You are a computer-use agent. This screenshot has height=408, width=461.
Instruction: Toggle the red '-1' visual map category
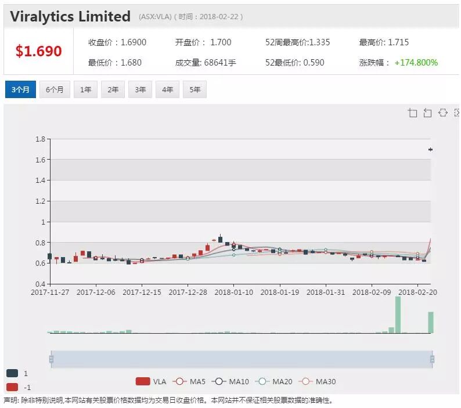(x=19, y=387)
